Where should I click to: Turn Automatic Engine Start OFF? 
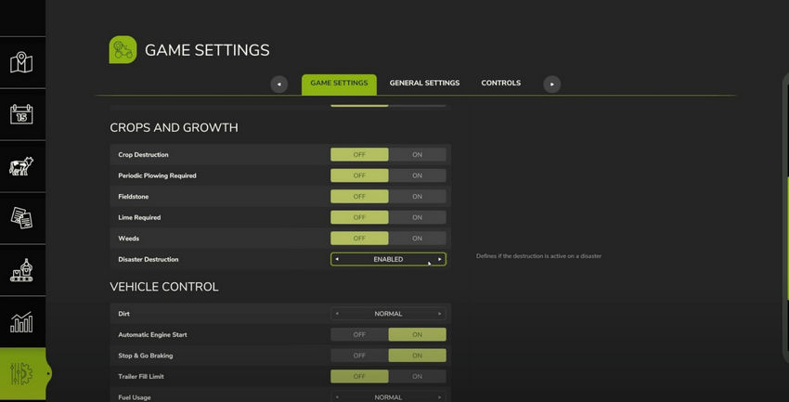tap(359, 334)
